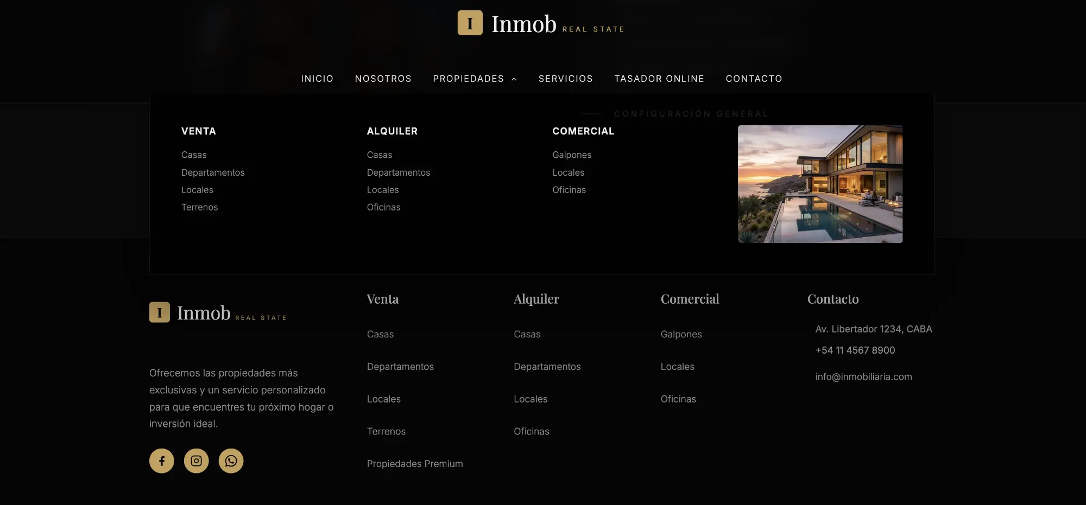Open footer Venta Departamentos link

click(x=400, y=367)
